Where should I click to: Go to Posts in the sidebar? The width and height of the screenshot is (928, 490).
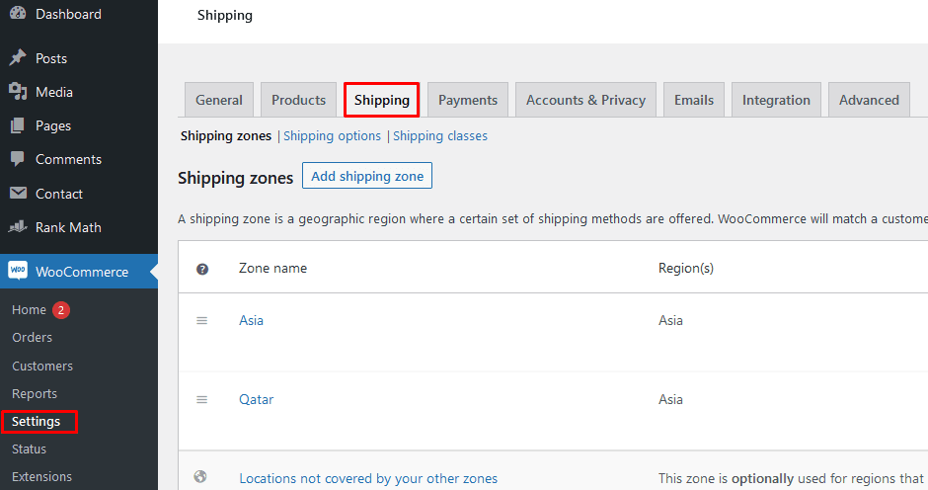tap(51, 58)
